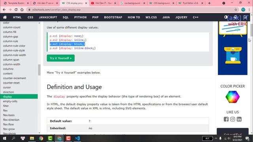Open the JAVA tutorial menu
The width and height of the screenshot is (253, 142).
click(166, 17)
